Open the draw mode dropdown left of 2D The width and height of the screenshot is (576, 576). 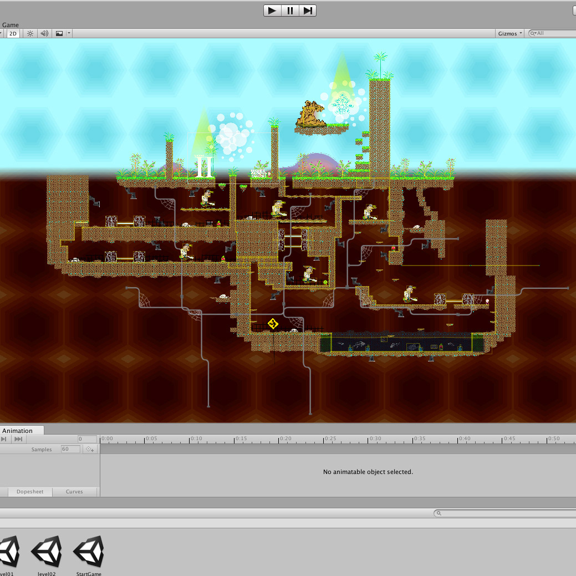(2, 33)
